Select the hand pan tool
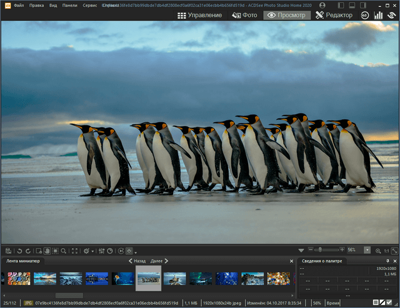 pyautogui.click(x=47, y=250)
